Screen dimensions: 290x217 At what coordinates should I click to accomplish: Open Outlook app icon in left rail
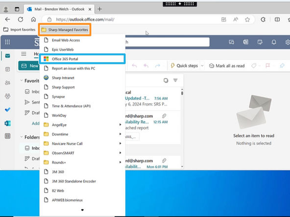[x=7, y=123]
